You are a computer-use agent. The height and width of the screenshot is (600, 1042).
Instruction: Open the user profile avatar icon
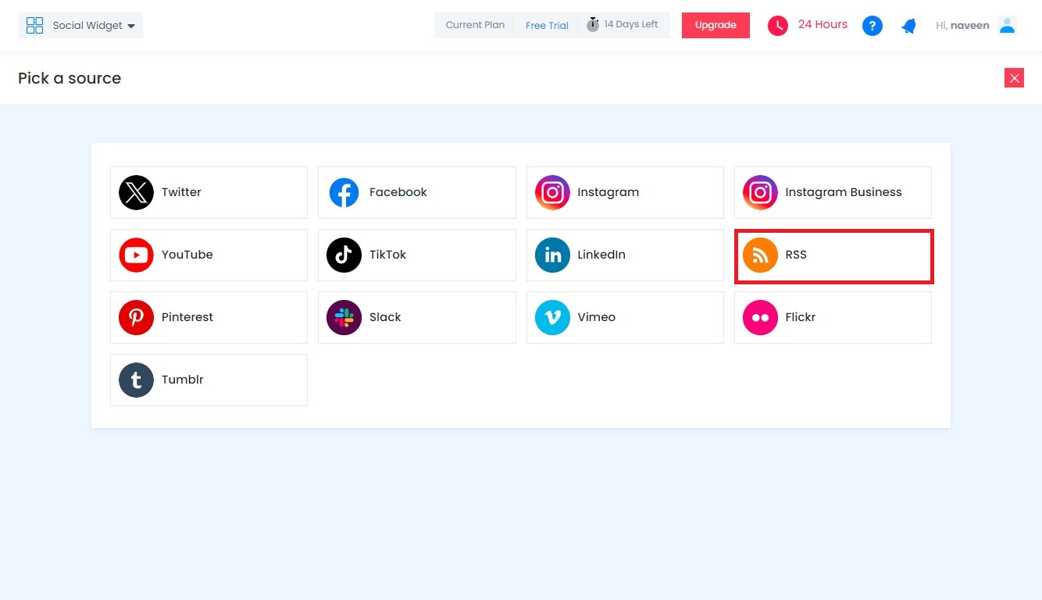pyautogui.click(x=1008, y=25)
